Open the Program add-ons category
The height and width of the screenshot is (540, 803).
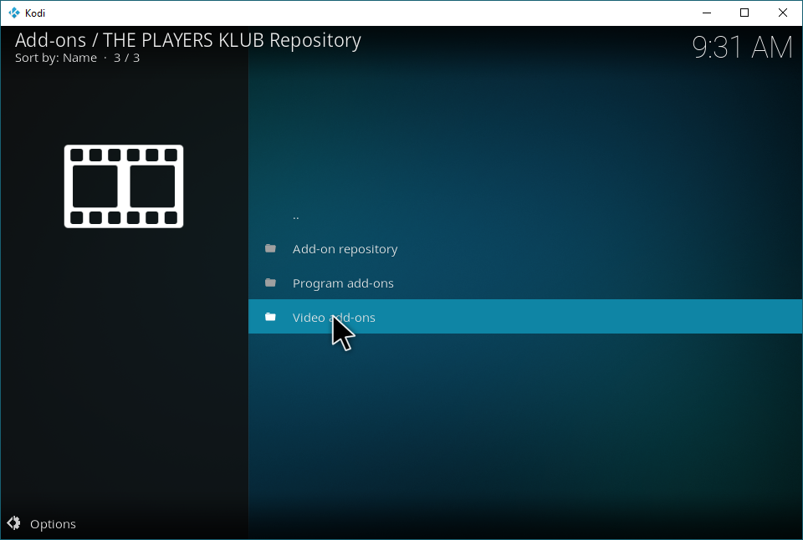(343, 283)
